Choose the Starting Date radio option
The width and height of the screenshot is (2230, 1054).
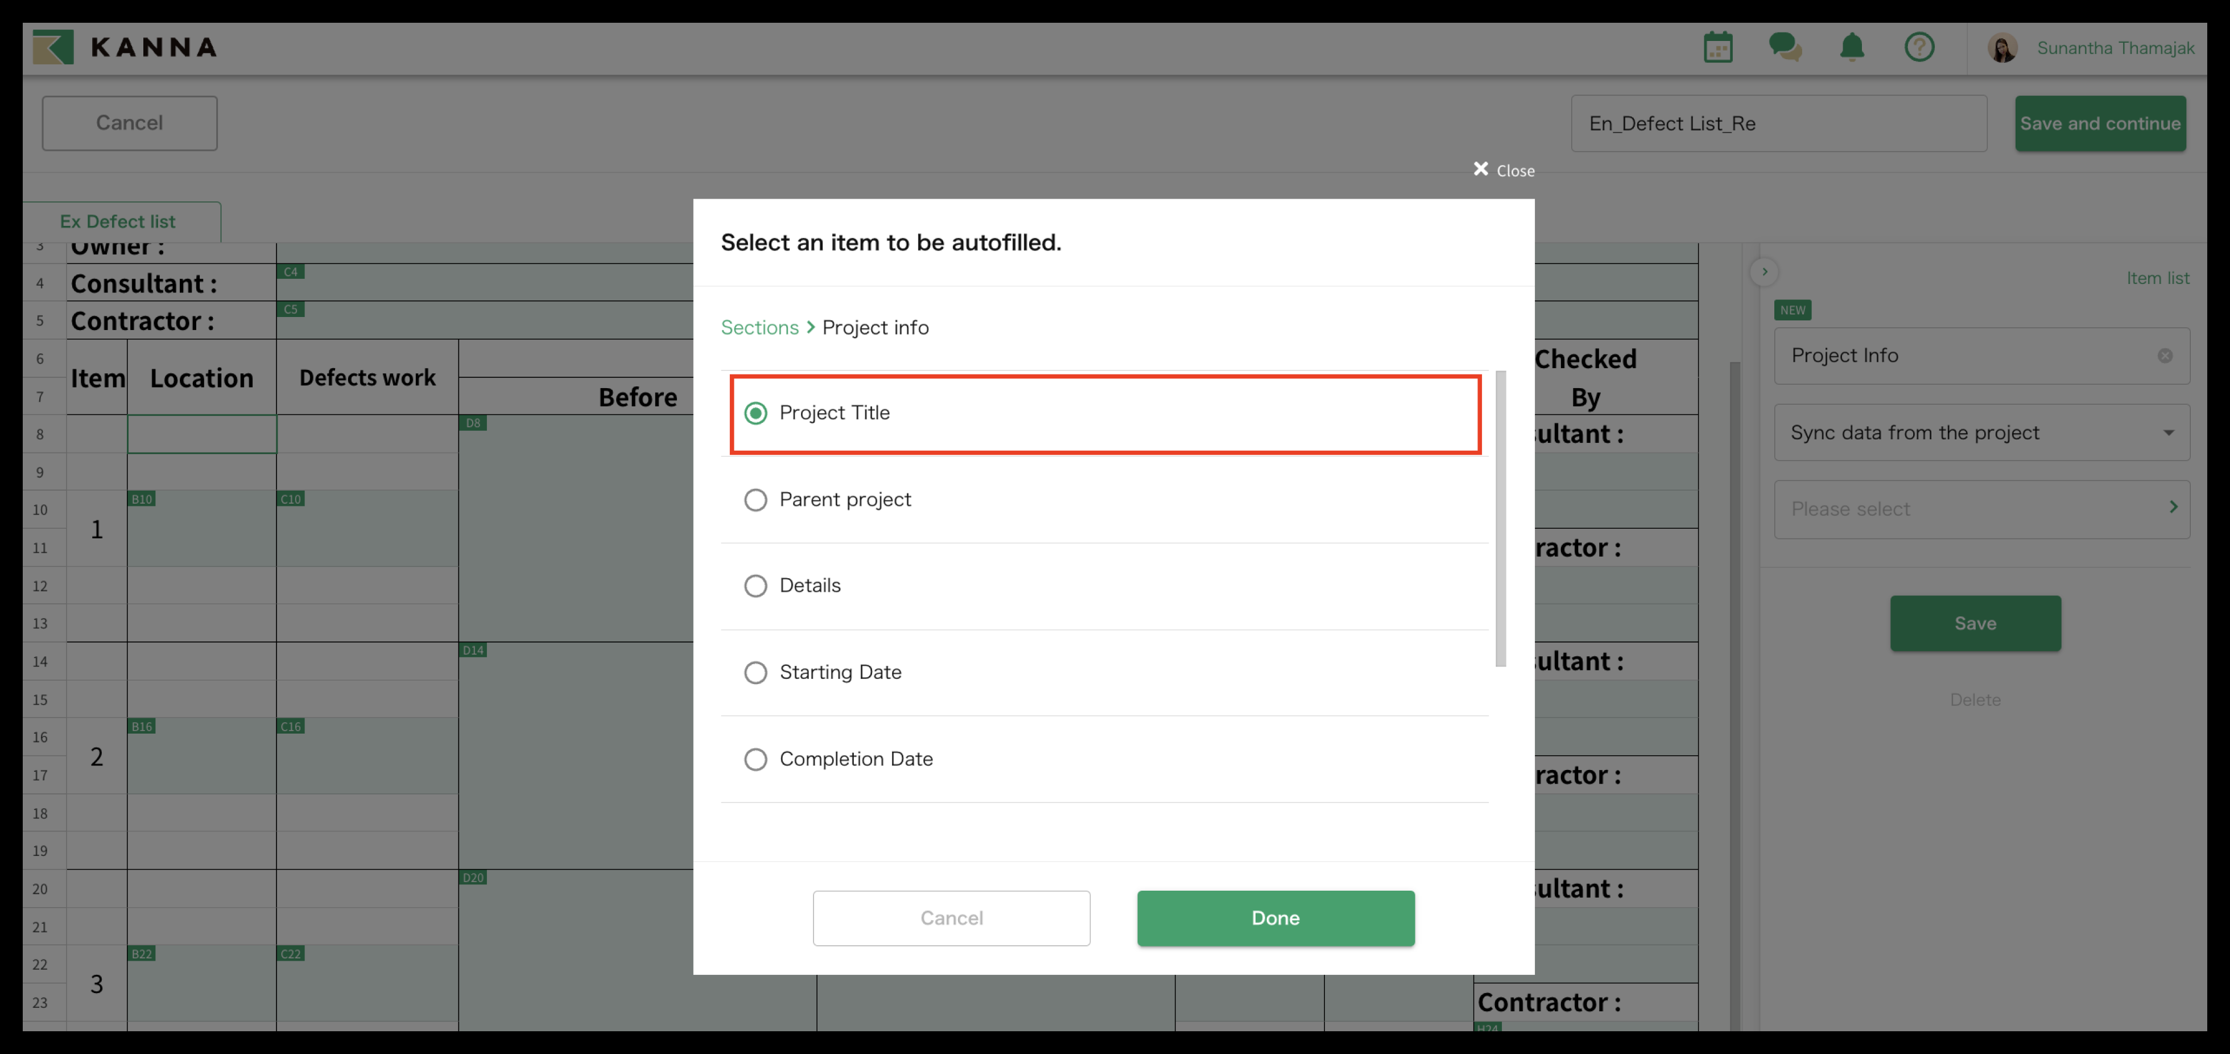coord(755,673)
